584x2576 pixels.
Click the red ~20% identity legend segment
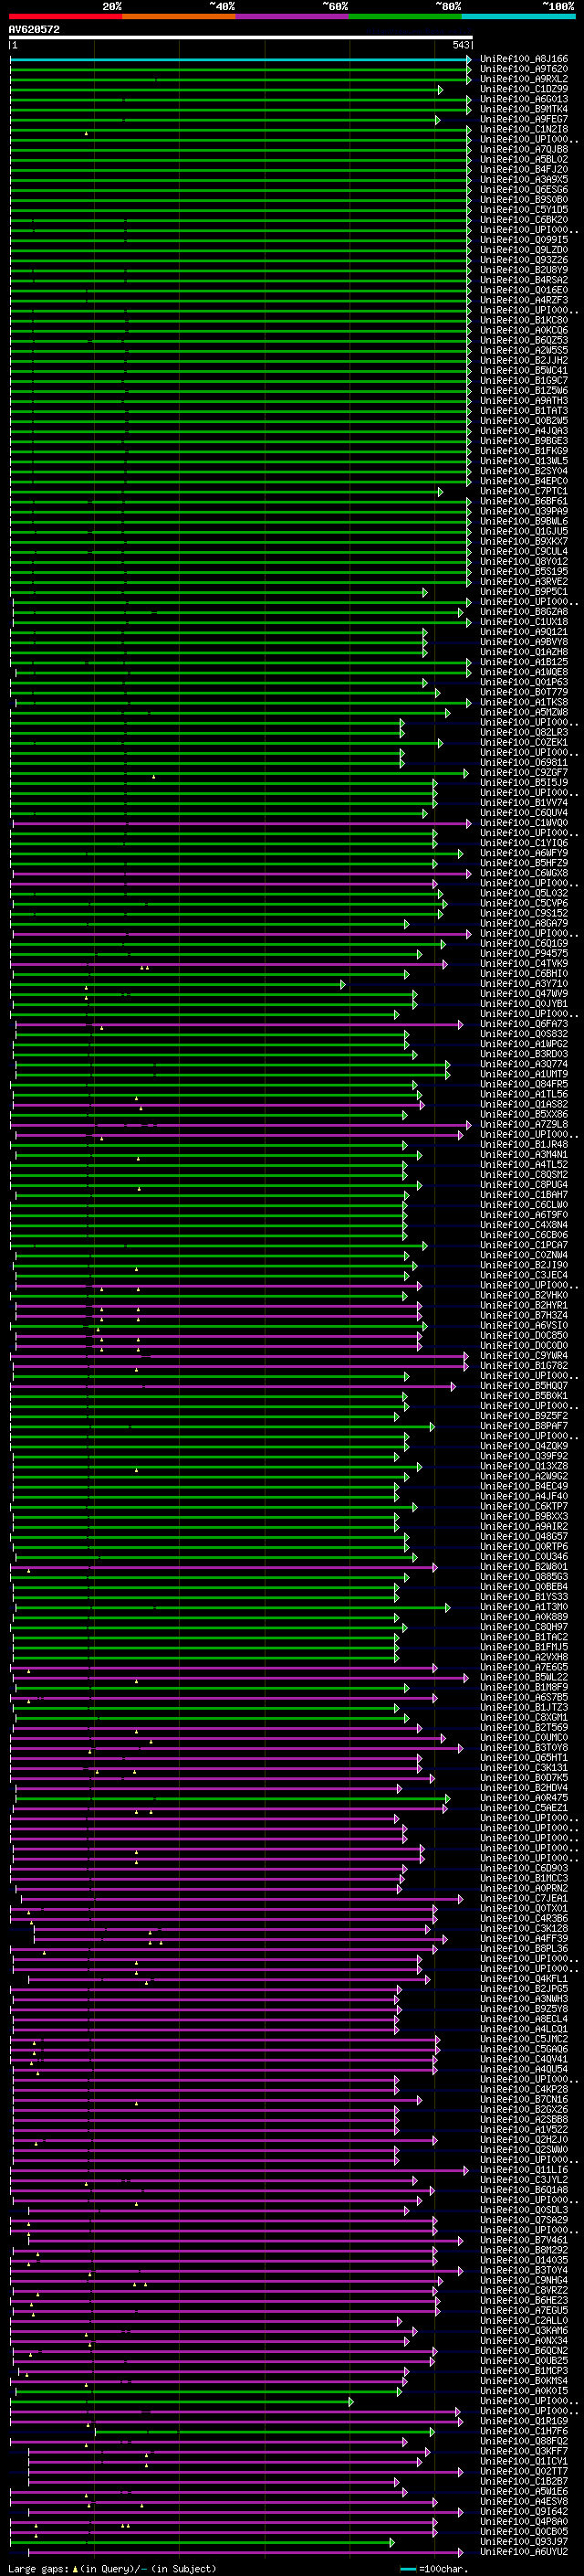(65, 16)
